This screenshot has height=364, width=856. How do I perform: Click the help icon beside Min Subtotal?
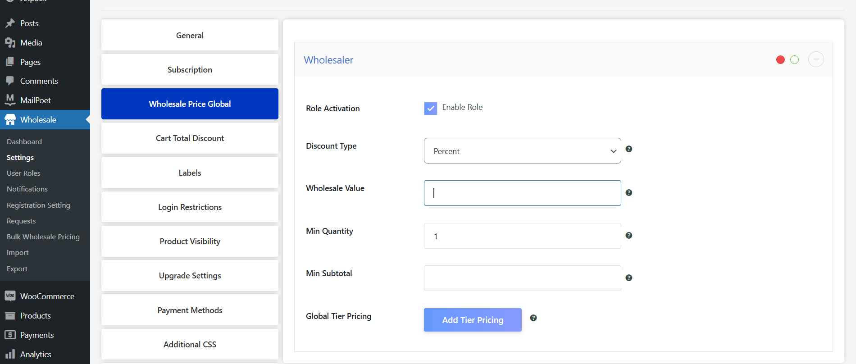pyautogui.click(x=629, y=278)
